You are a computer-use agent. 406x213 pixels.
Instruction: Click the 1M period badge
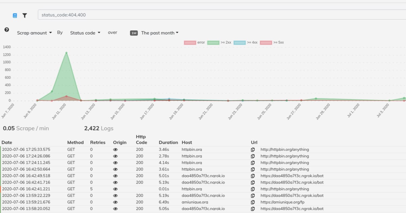point(134,33)
